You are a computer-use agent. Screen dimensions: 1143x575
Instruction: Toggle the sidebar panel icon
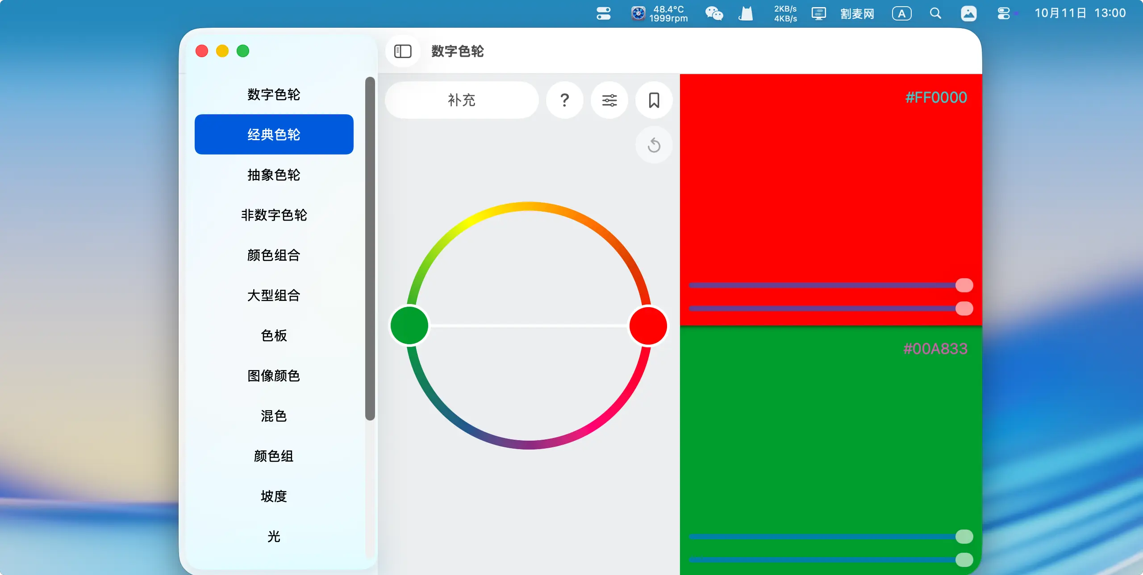[x=403, y=51]
